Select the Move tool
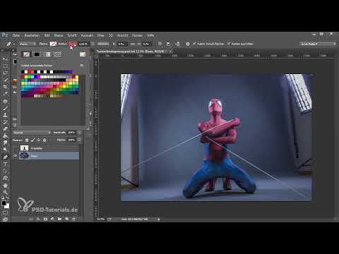 pyautogui.click(x=5, y=59)
